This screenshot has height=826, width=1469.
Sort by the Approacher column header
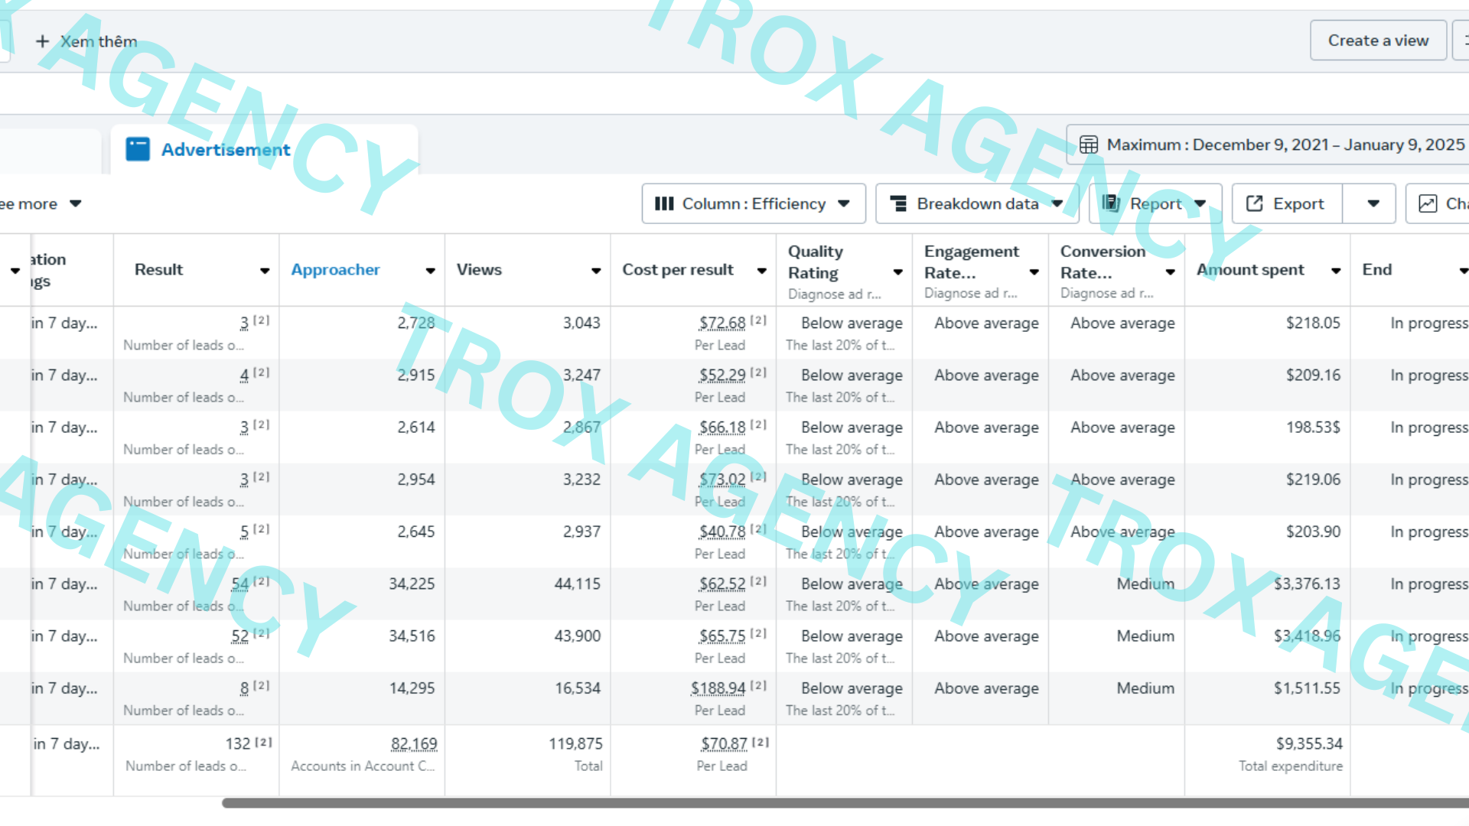pyautogui.click(x=335, y=269)
